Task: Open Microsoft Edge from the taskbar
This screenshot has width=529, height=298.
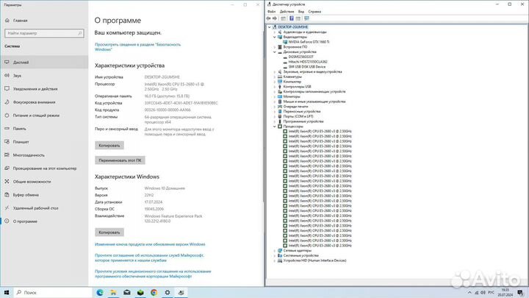Action: 99,291
